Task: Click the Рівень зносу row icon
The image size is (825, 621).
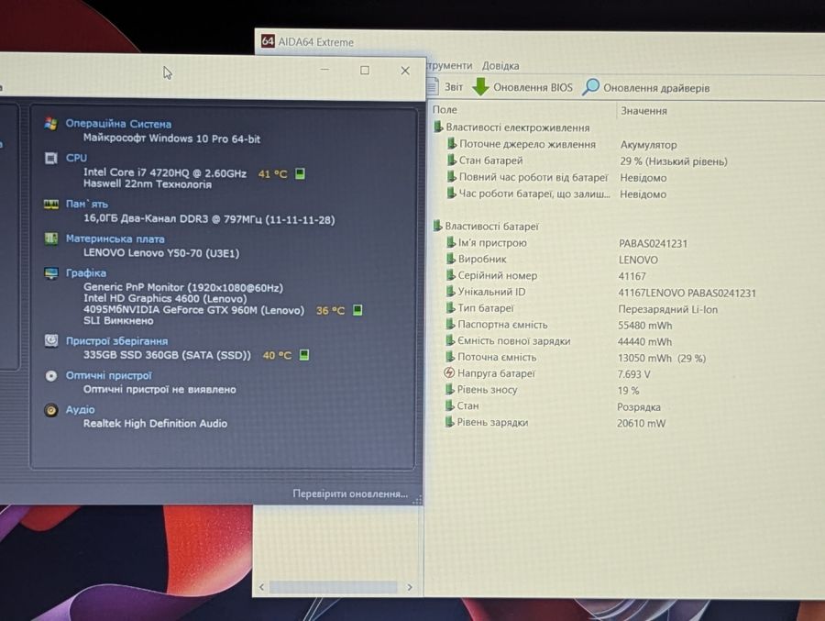Action: 450,389
